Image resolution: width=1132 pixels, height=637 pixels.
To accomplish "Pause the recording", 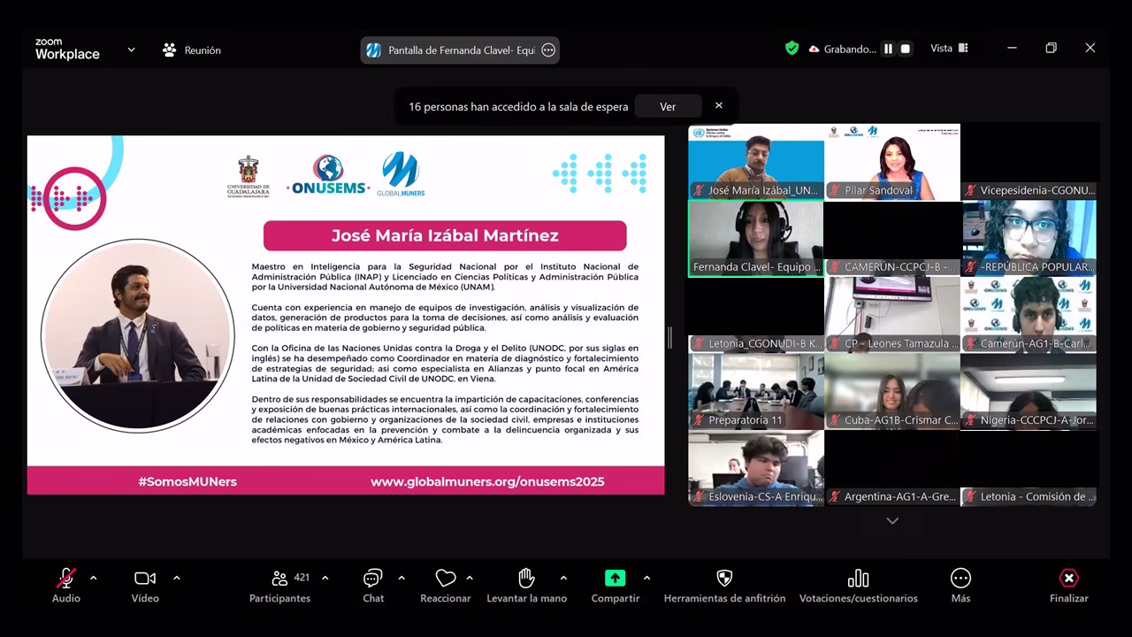I will pos(888,49).
